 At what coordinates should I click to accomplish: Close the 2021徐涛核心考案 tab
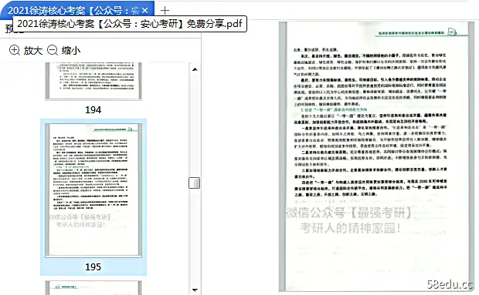tap(145, 11)
